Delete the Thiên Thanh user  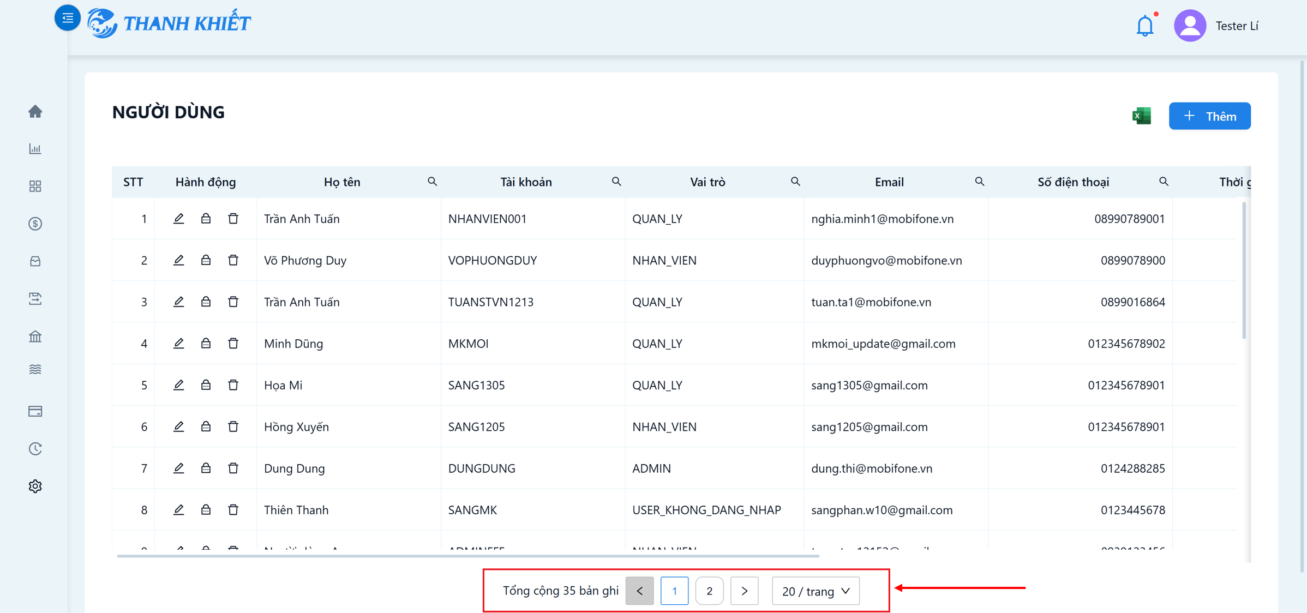click(x=233, y=510)
